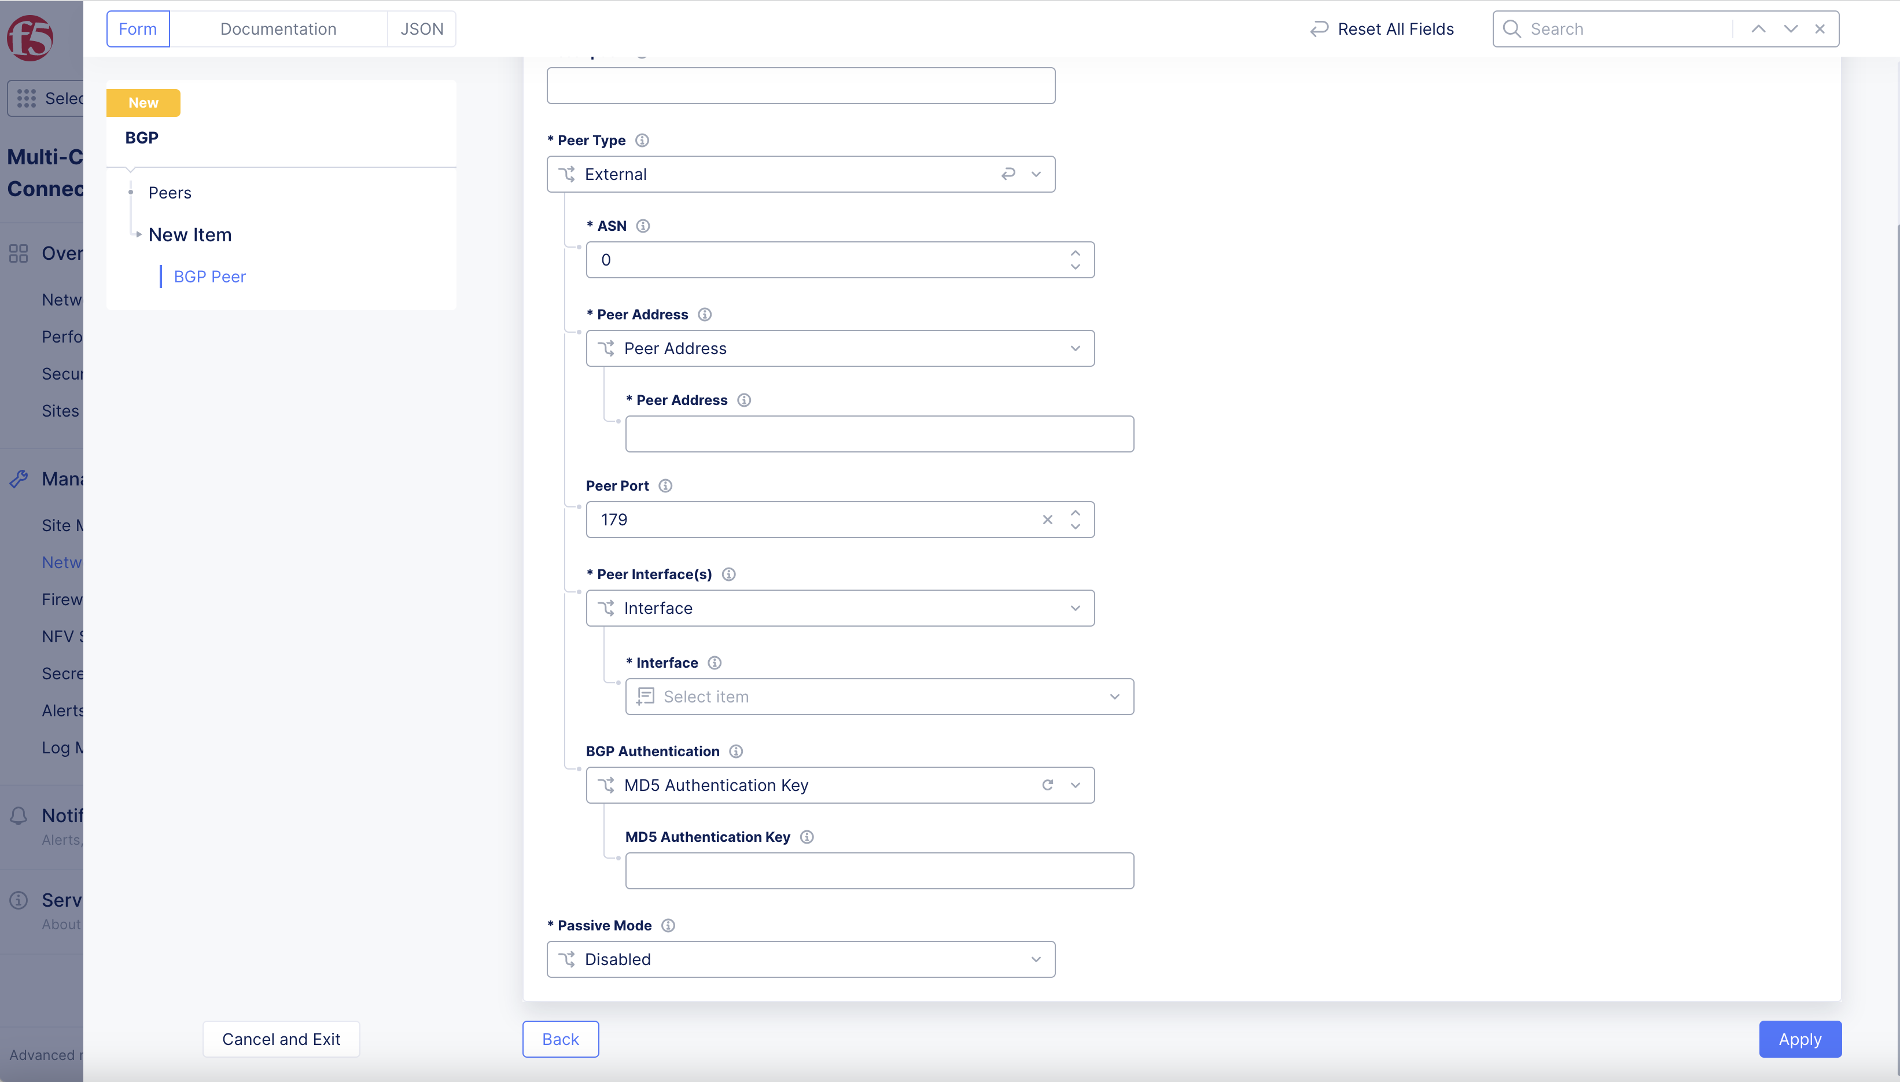Click the Reset All Fields arrow icon
Viewport: 1900px width, 1082px height.
coord(1319,29)
